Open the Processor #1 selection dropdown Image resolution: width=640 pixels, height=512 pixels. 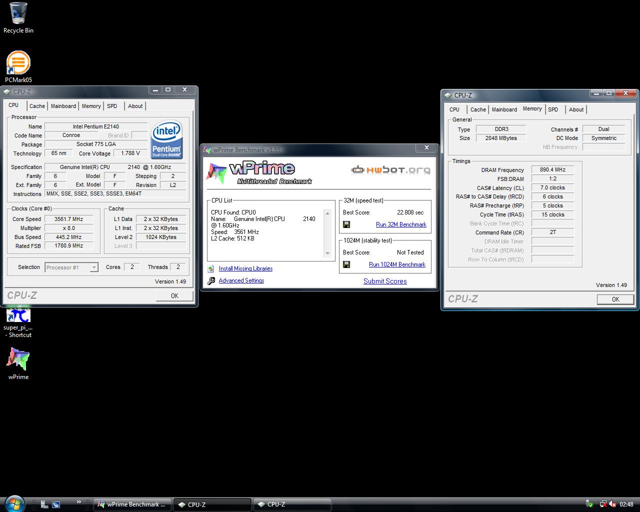tap(71, 267)
